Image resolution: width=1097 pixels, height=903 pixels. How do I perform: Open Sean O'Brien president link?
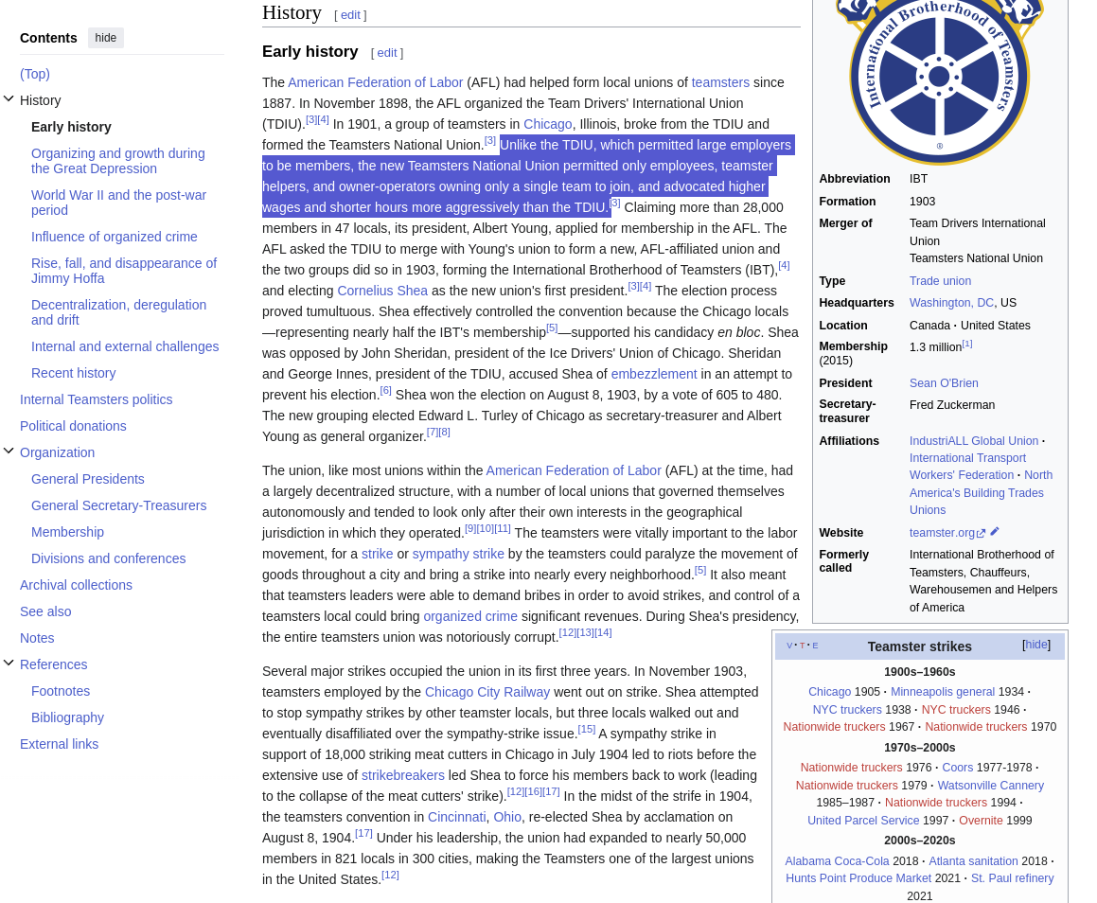(944, 384)
